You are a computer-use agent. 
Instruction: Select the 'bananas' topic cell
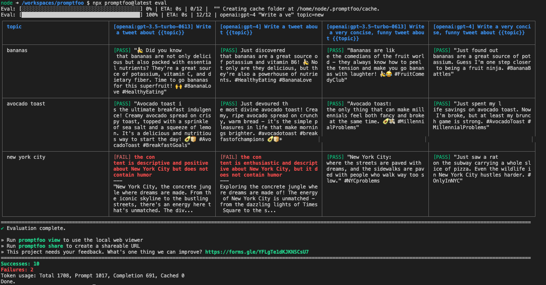(55, 71)
